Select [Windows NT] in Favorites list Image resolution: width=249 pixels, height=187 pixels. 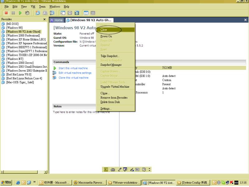coord(15,59)
